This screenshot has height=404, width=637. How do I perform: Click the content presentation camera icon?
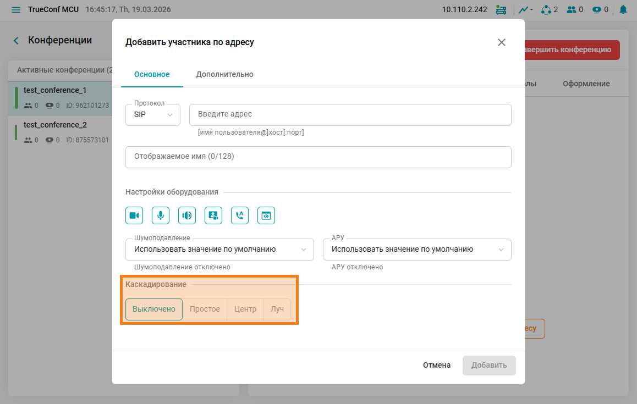pos(213,215)
